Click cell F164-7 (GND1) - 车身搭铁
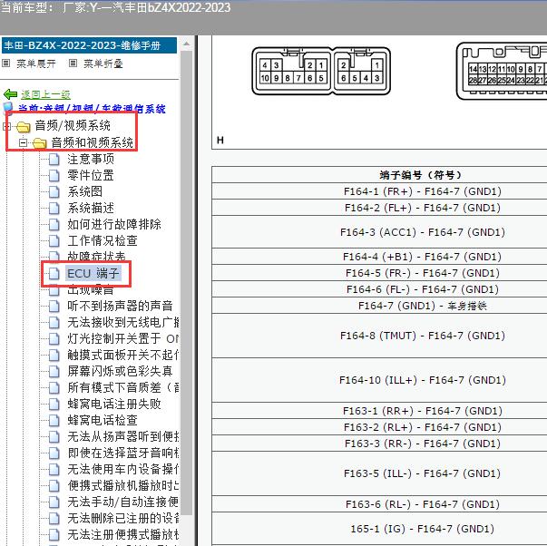The height and width of the screenshot is (546, 547). click(x=379, y=306)
